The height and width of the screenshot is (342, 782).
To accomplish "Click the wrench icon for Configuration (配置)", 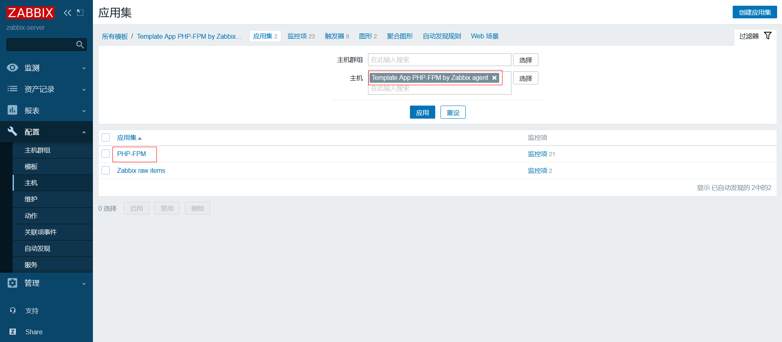I will point(13,131).
